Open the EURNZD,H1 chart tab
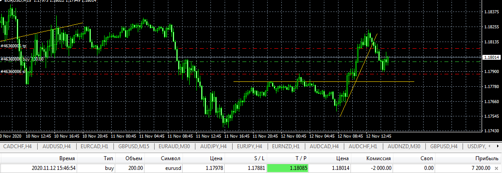The width and height of the screenshot is (502, 173). (x=286, y=146)
